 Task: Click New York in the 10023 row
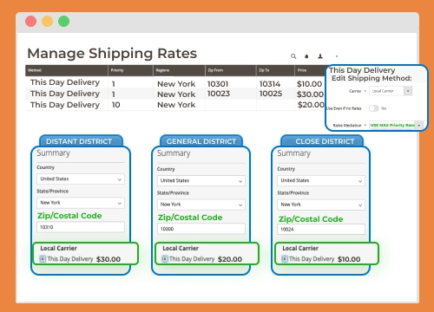tap(176, 94)
